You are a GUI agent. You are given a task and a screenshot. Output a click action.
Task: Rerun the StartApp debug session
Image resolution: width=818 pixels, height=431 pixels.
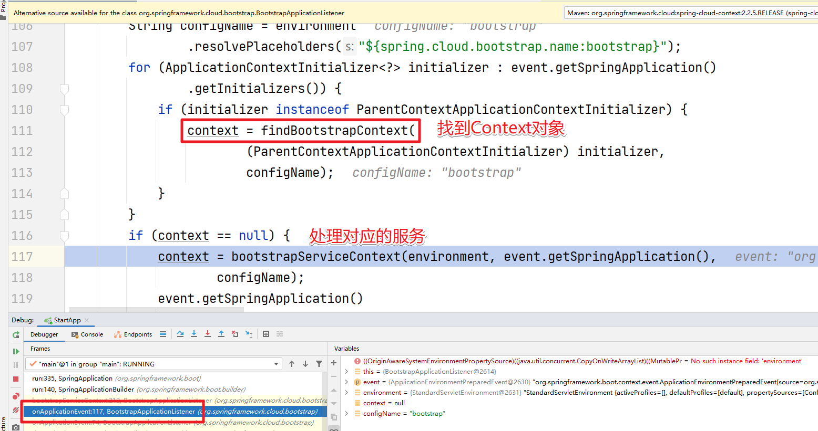[x=16, y=334]
